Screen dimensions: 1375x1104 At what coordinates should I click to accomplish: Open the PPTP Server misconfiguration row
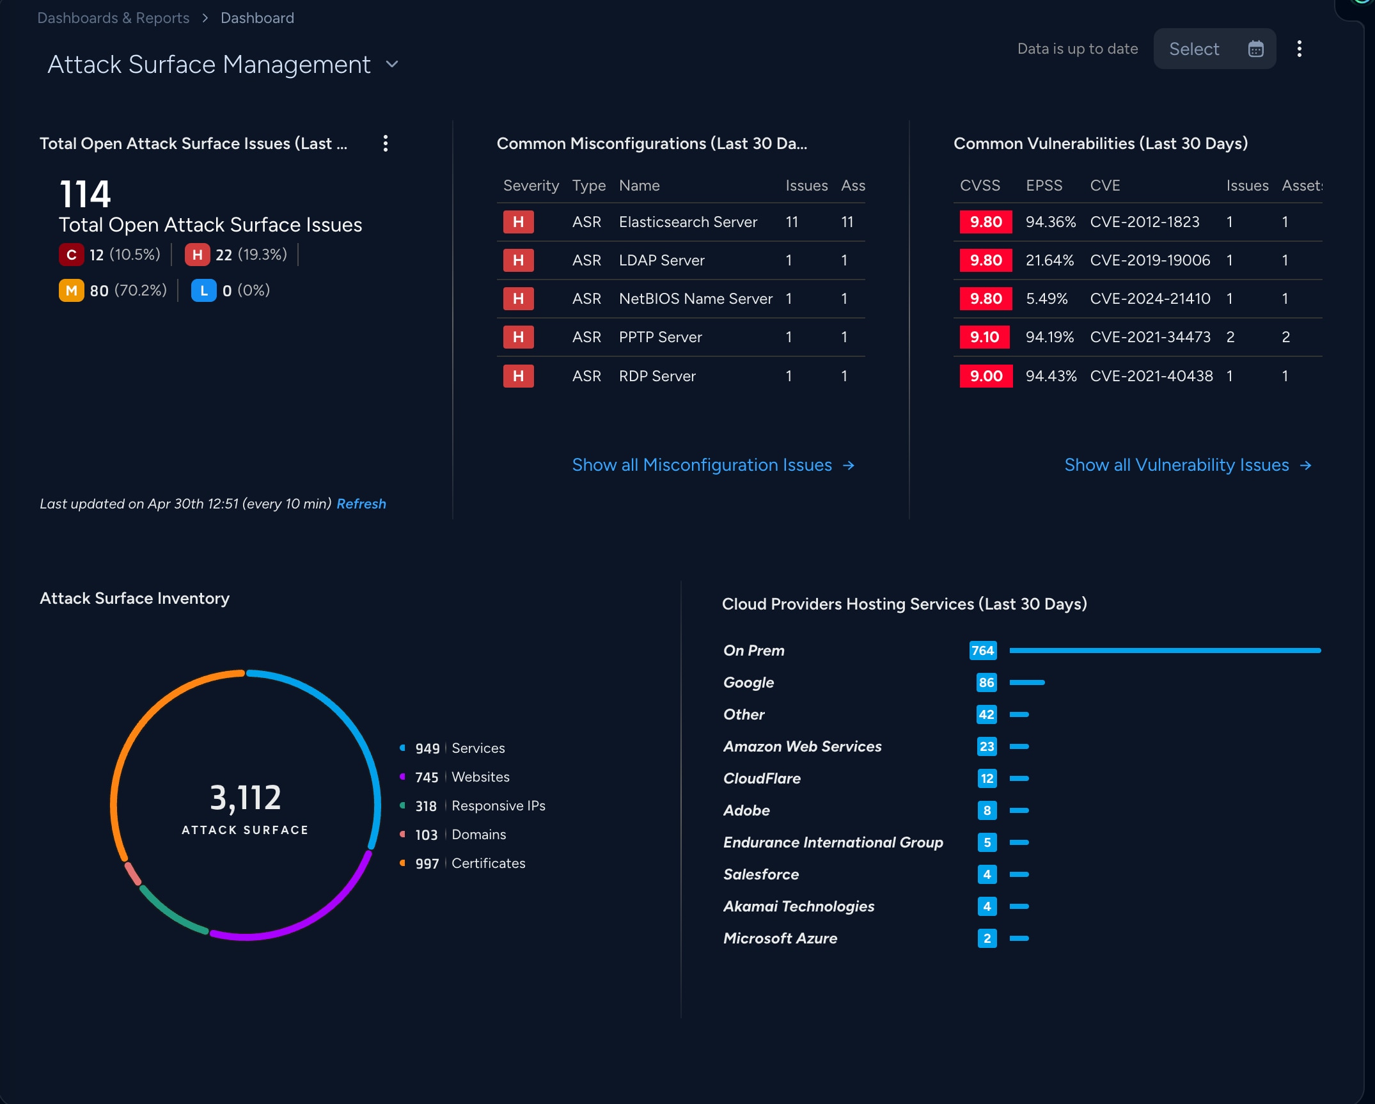click(x=681, y=337)
